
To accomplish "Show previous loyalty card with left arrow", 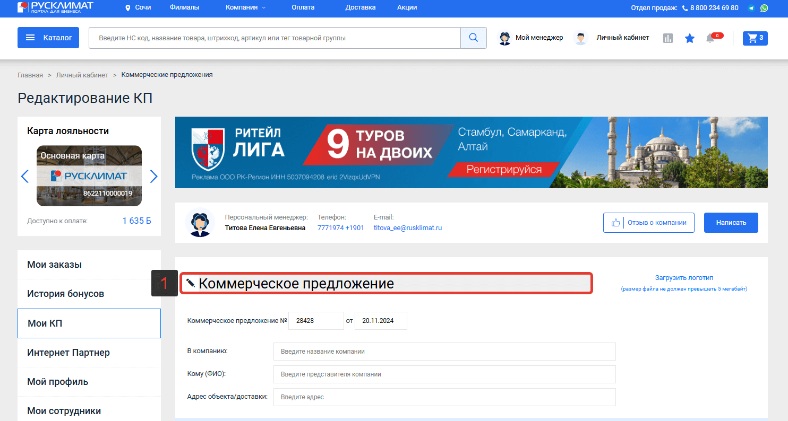I will click(24, 176).
